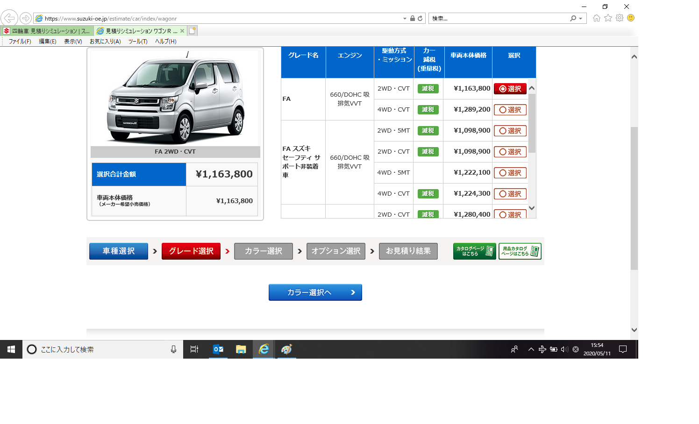Open the search provider dropdown arrow
The width and height of the screenshot is (699, 424).
(x=581, y=19)
